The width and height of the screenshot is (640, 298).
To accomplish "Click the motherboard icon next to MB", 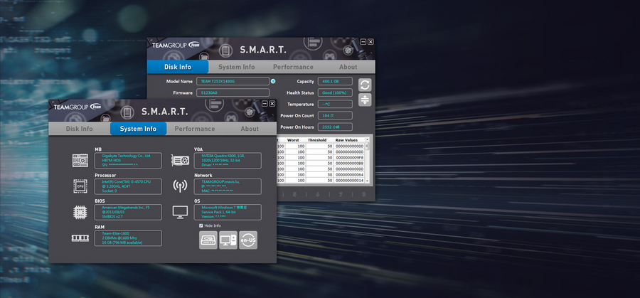I will point(80,161).
